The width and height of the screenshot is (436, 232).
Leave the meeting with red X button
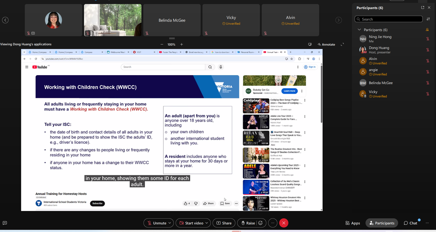pyautogui.click(x=284, y=223)
